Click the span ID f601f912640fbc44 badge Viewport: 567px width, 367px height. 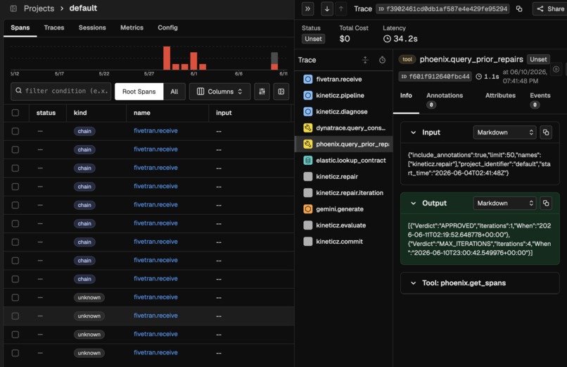point(435,76)
